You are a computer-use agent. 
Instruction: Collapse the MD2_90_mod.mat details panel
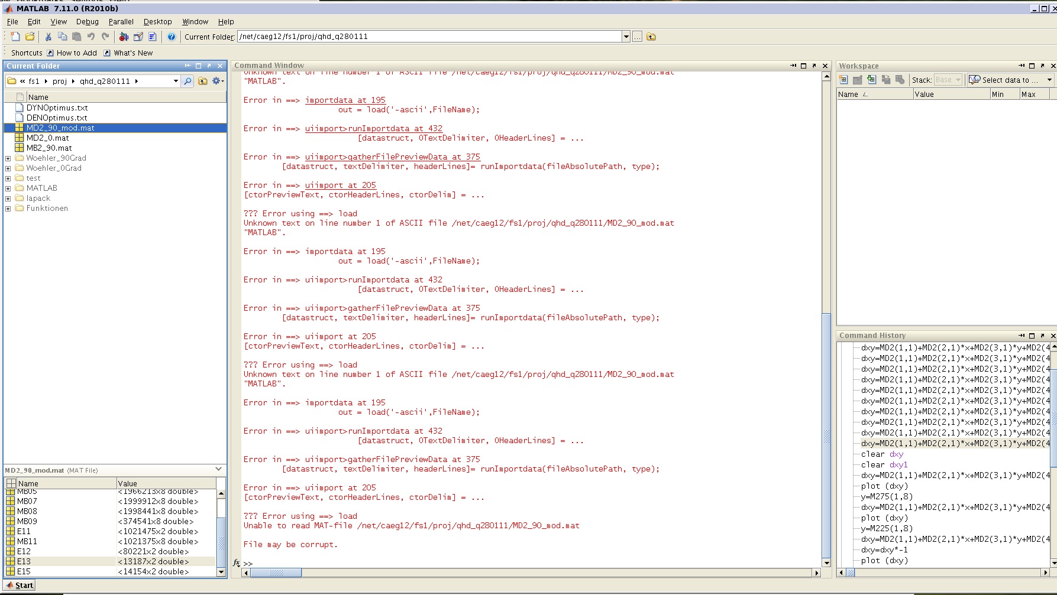[x=218, y=469]
